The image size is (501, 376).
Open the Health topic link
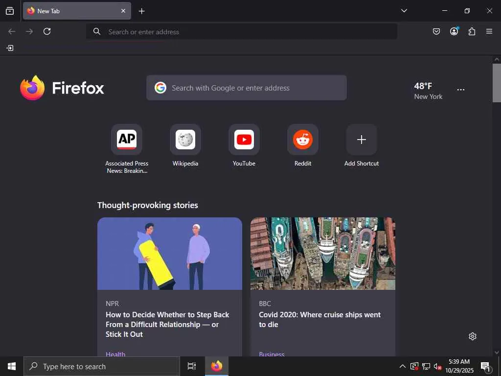tap(115, 354)
